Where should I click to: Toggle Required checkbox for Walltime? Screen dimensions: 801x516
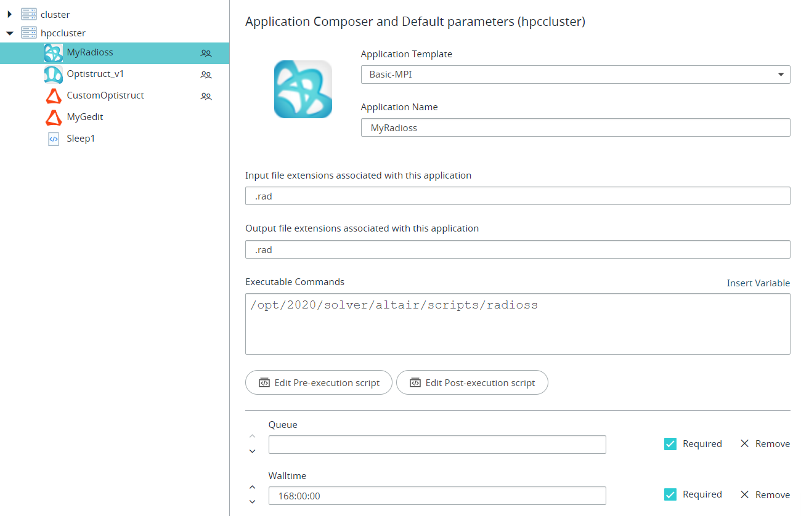click(670, 494)
